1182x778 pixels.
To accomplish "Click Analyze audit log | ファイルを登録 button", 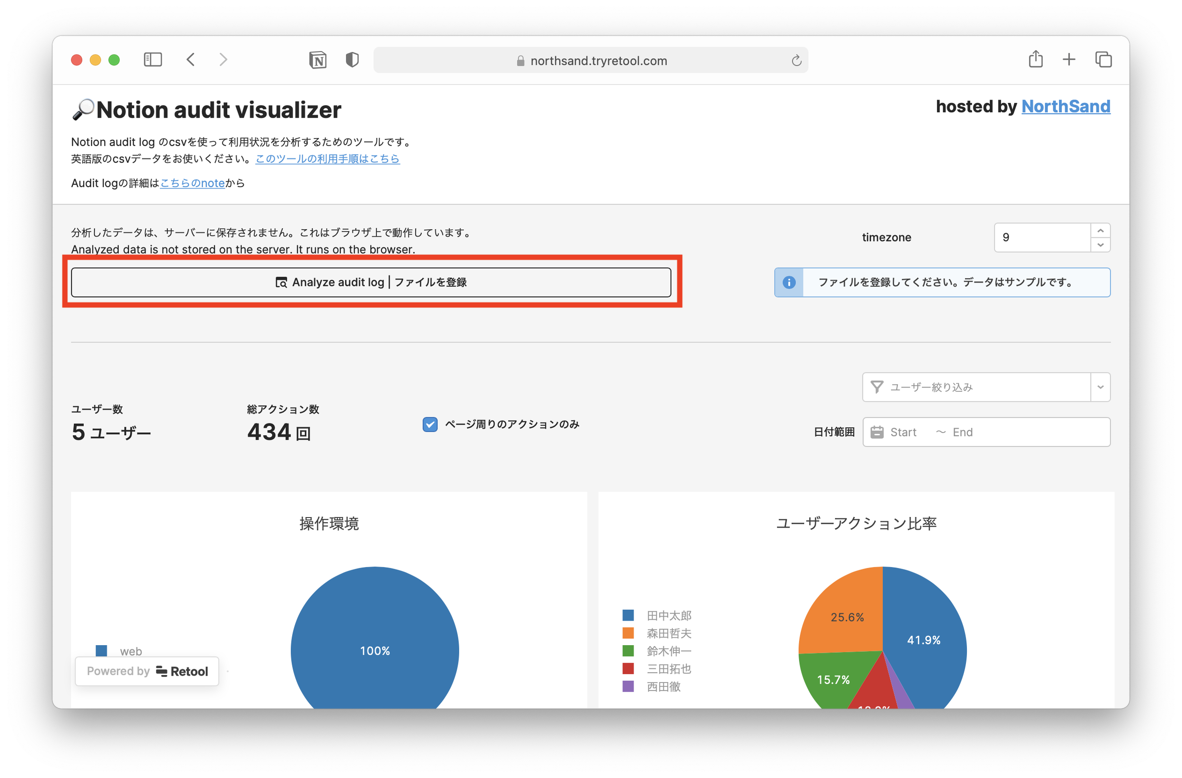I will [x=373, y=282].
